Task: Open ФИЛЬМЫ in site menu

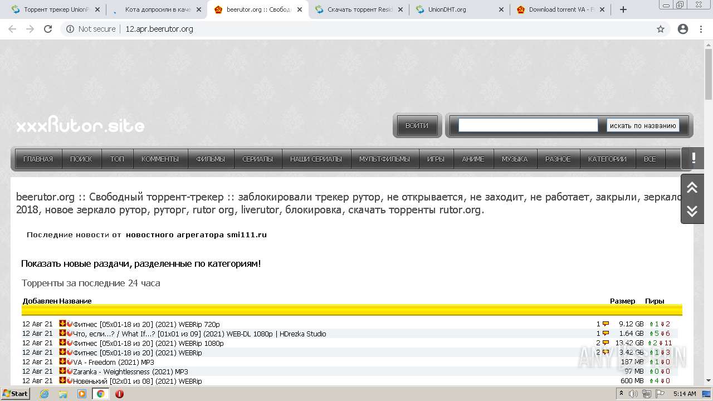Action: [x=211, y=159]
